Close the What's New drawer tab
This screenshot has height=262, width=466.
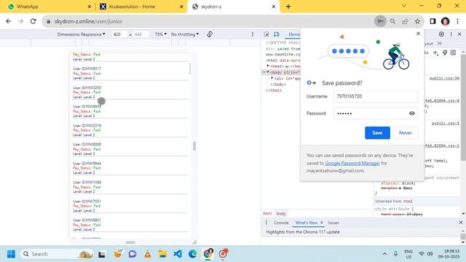coord(322,223)
